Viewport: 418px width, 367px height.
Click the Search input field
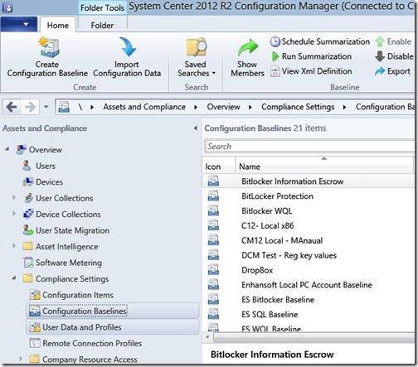coord(309,146)
